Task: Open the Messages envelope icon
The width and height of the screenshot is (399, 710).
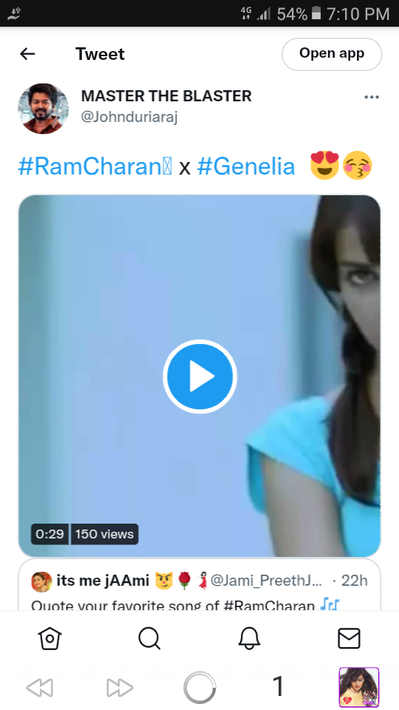Action: tap(349, 639)
